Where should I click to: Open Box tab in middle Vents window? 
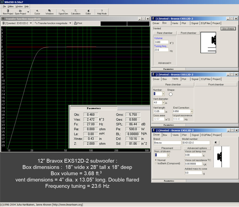tap(165, 79)
